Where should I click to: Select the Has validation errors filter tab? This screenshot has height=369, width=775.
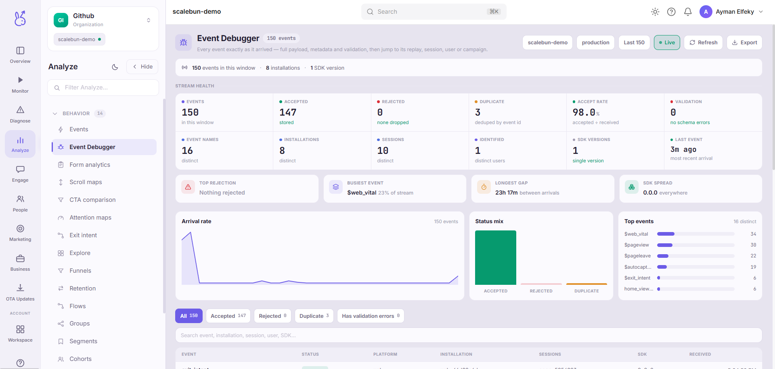[371, 316]
